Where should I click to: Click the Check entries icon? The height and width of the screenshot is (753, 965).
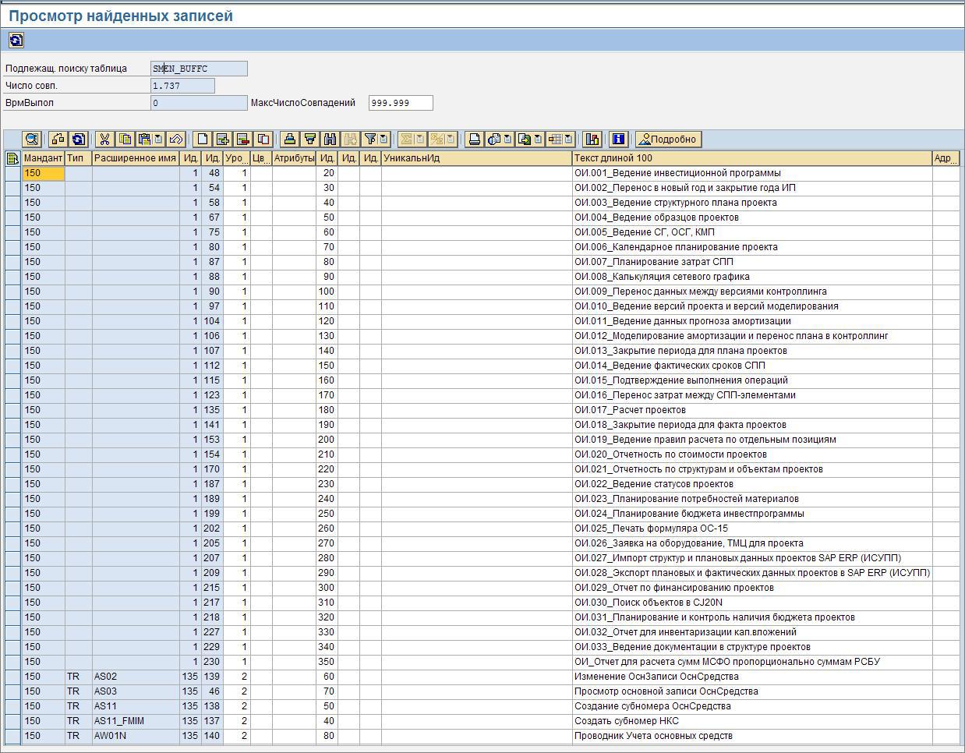point(58,140)
